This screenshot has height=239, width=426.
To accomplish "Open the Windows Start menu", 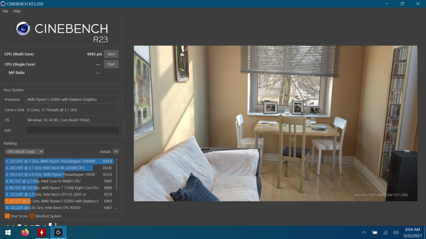I will 8,233.
